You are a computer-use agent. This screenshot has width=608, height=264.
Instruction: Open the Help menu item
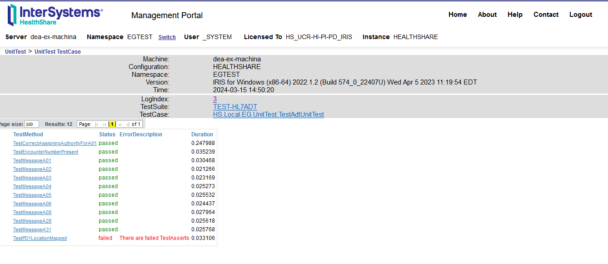(x=515, y=15)
